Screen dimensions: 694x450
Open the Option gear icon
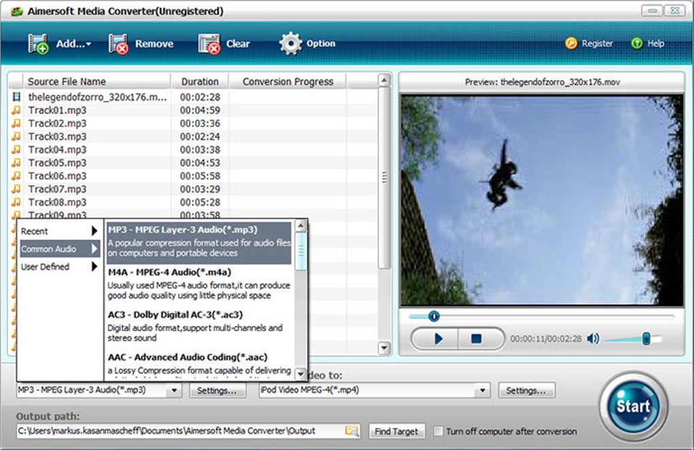pos(291,44)
